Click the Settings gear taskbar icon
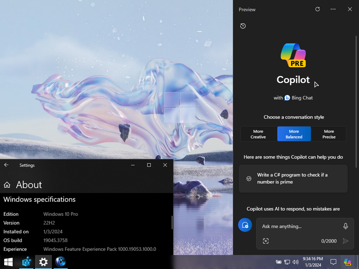The width and height of the screenshot is (359, 269). point(43,262)
